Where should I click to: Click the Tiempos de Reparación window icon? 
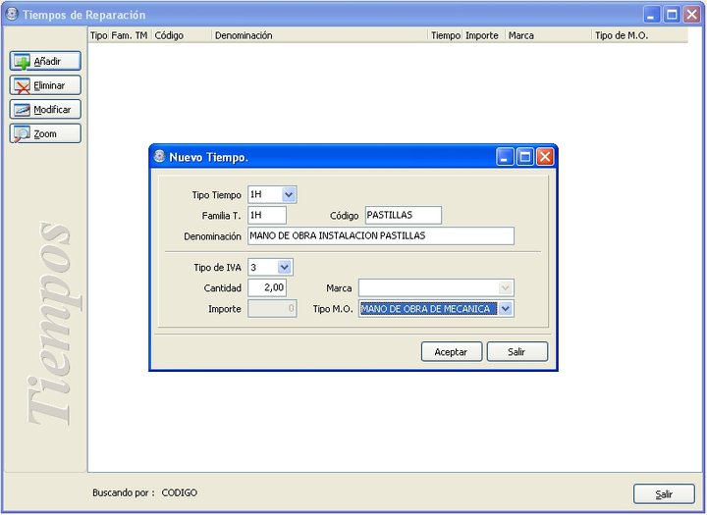coord(12,15)
